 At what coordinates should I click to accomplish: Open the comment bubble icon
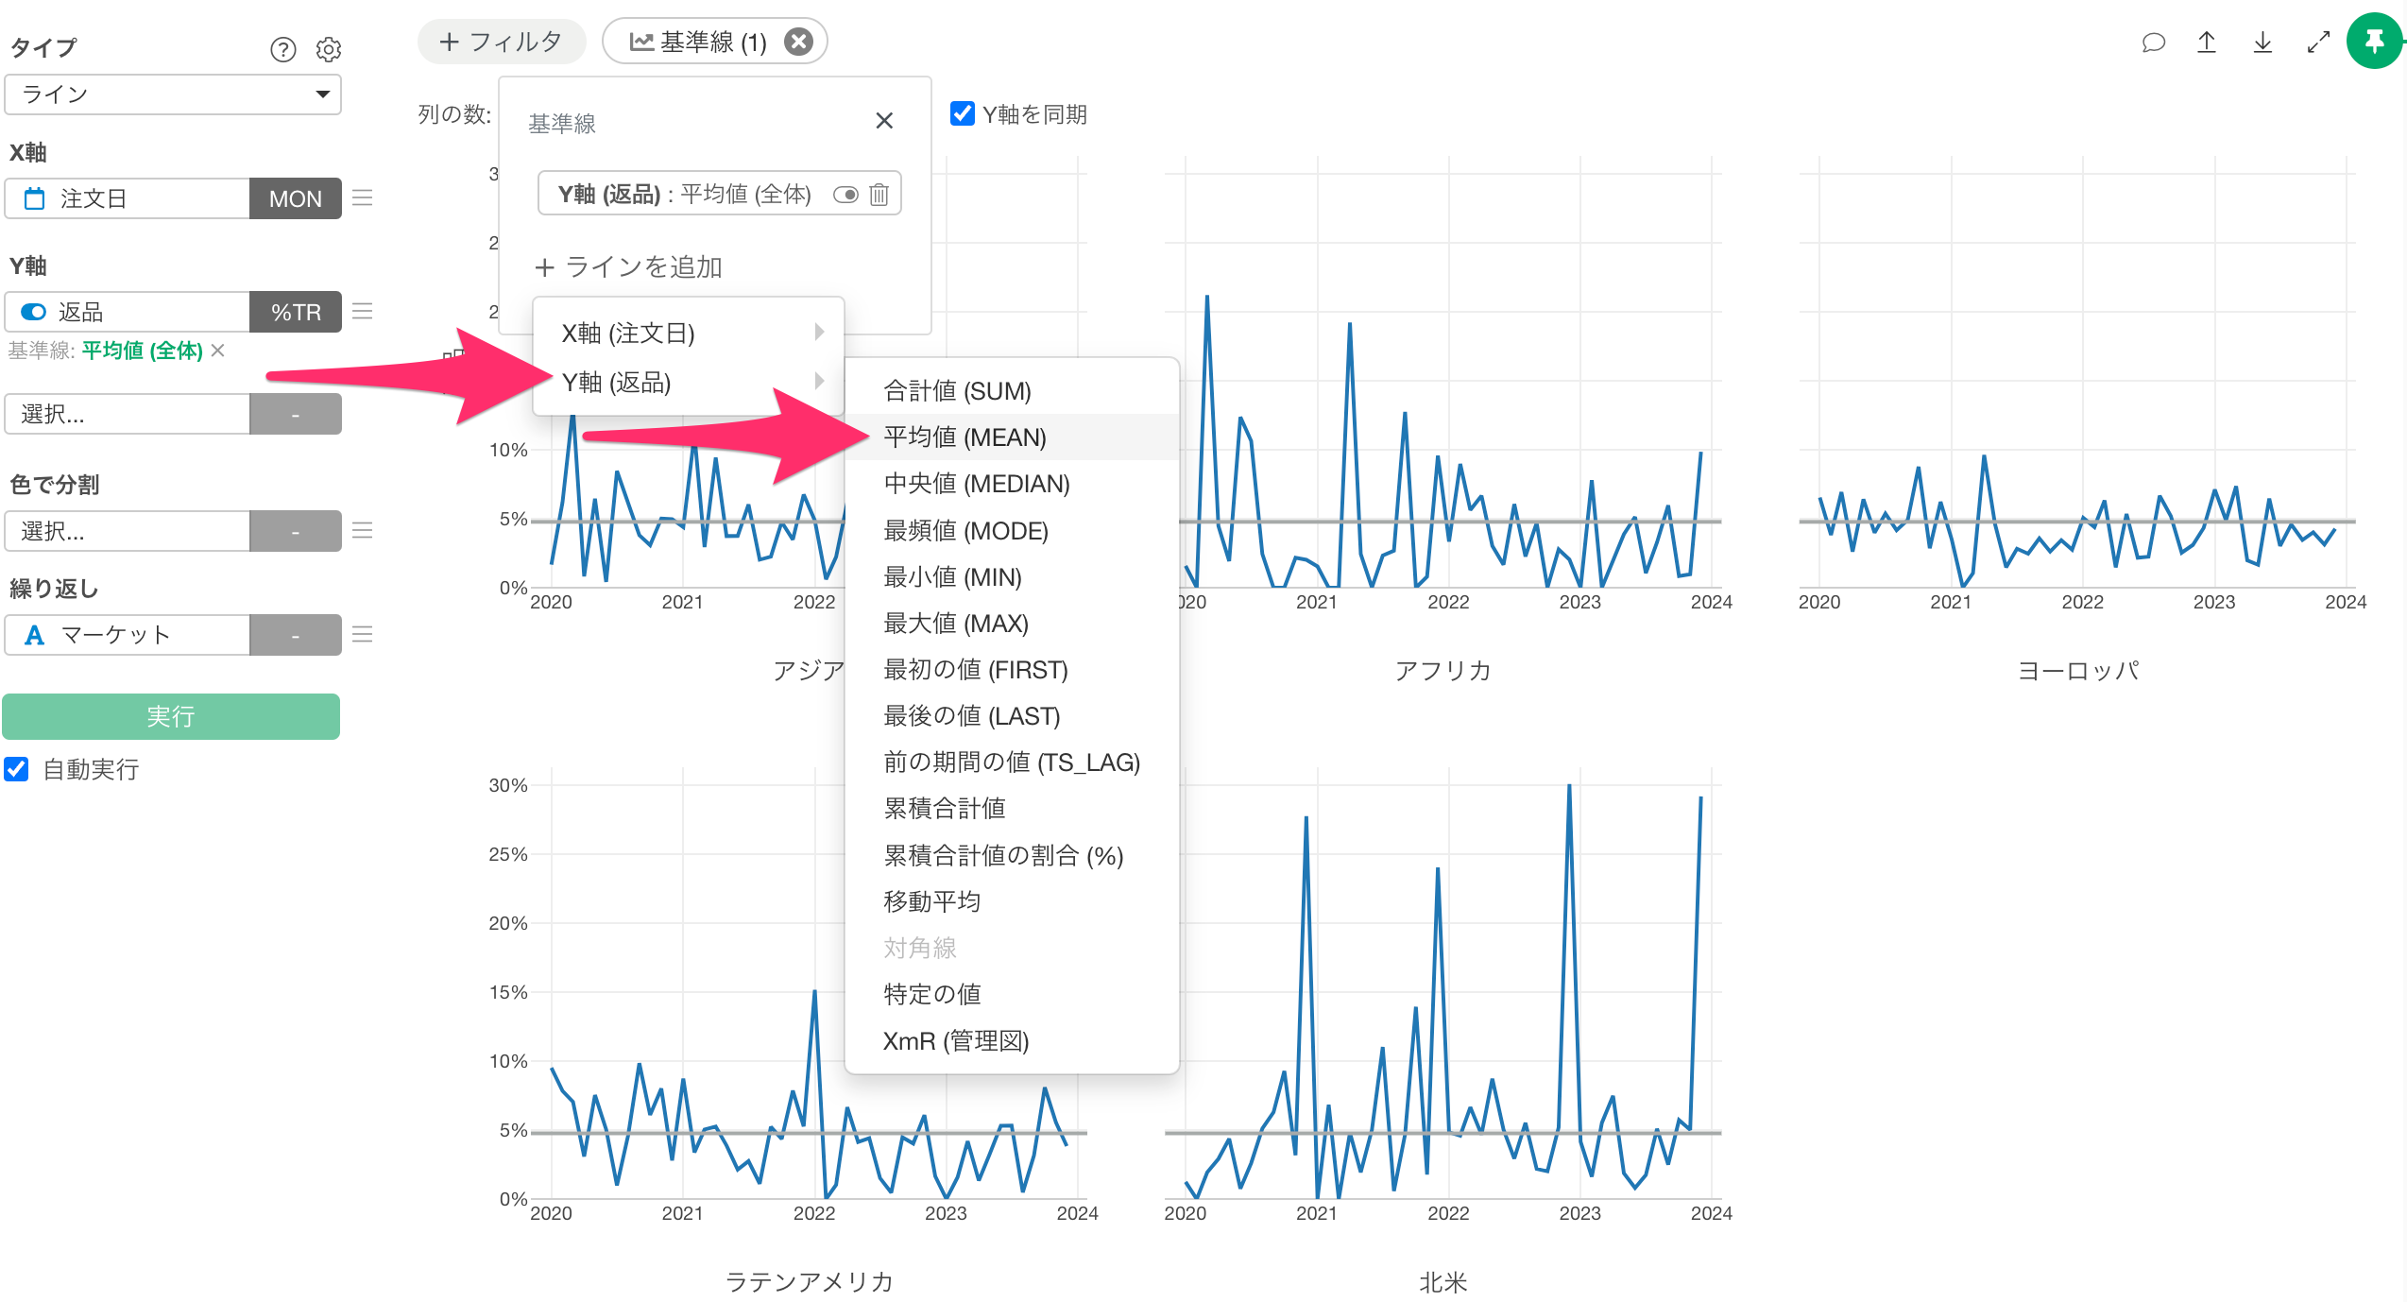coord(2153,43)
